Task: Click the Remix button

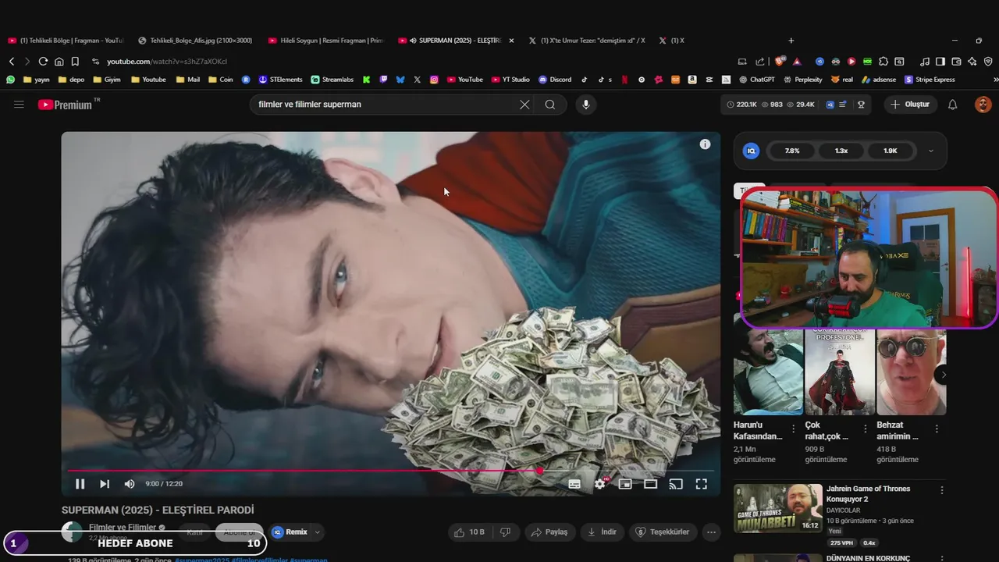Action: coord(290,532)
